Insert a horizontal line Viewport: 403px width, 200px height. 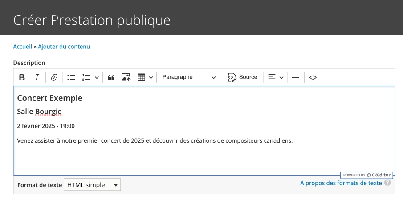296,77
